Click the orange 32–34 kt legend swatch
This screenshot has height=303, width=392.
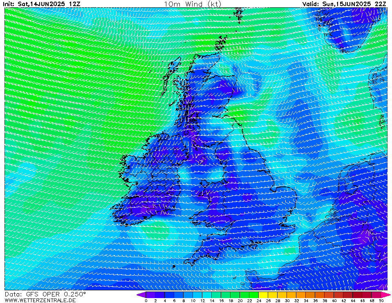tap(301, 295)
